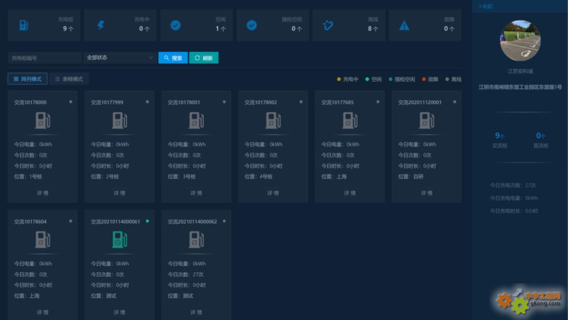Click the 刷新 refresh button

point(204,58)
